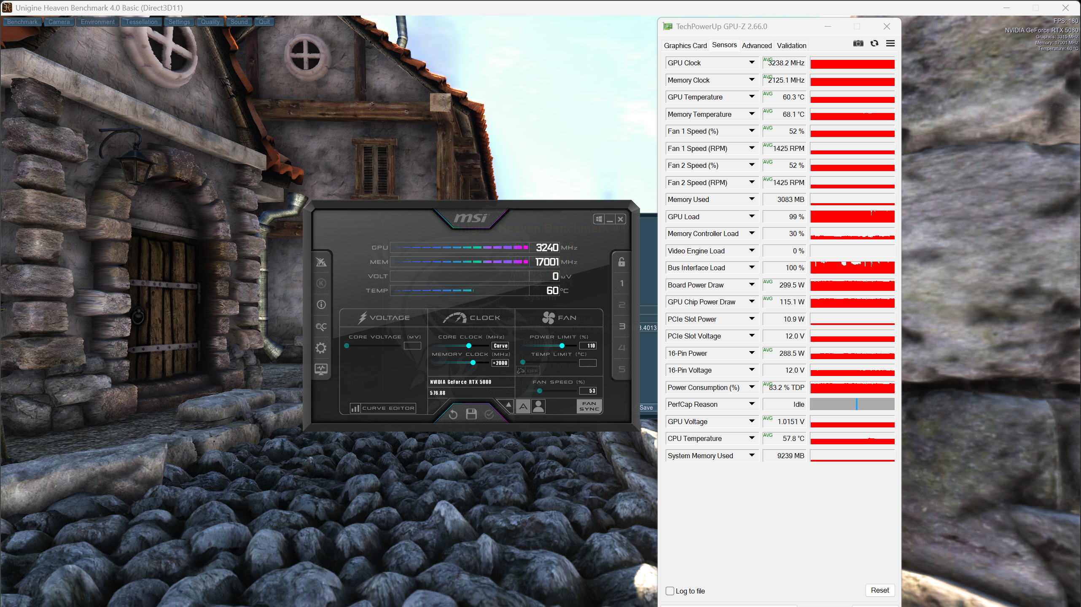The height and width of the screenshot is (607, 1081).
Task: Open the Environment menu in Heaven
Action: pos(98,22)
